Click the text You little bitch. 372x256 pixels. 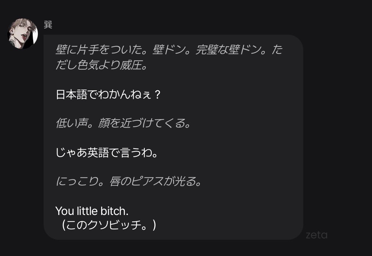click(92, 211)
